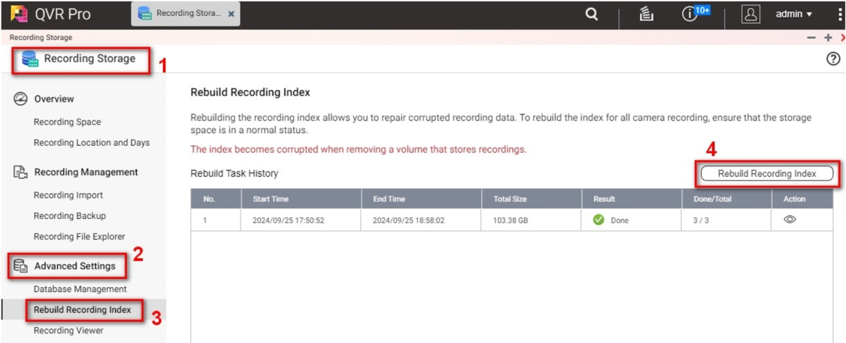Close the Recording Storage tab
The width and height of the screenshot is (846, 343).
(231, 14)
